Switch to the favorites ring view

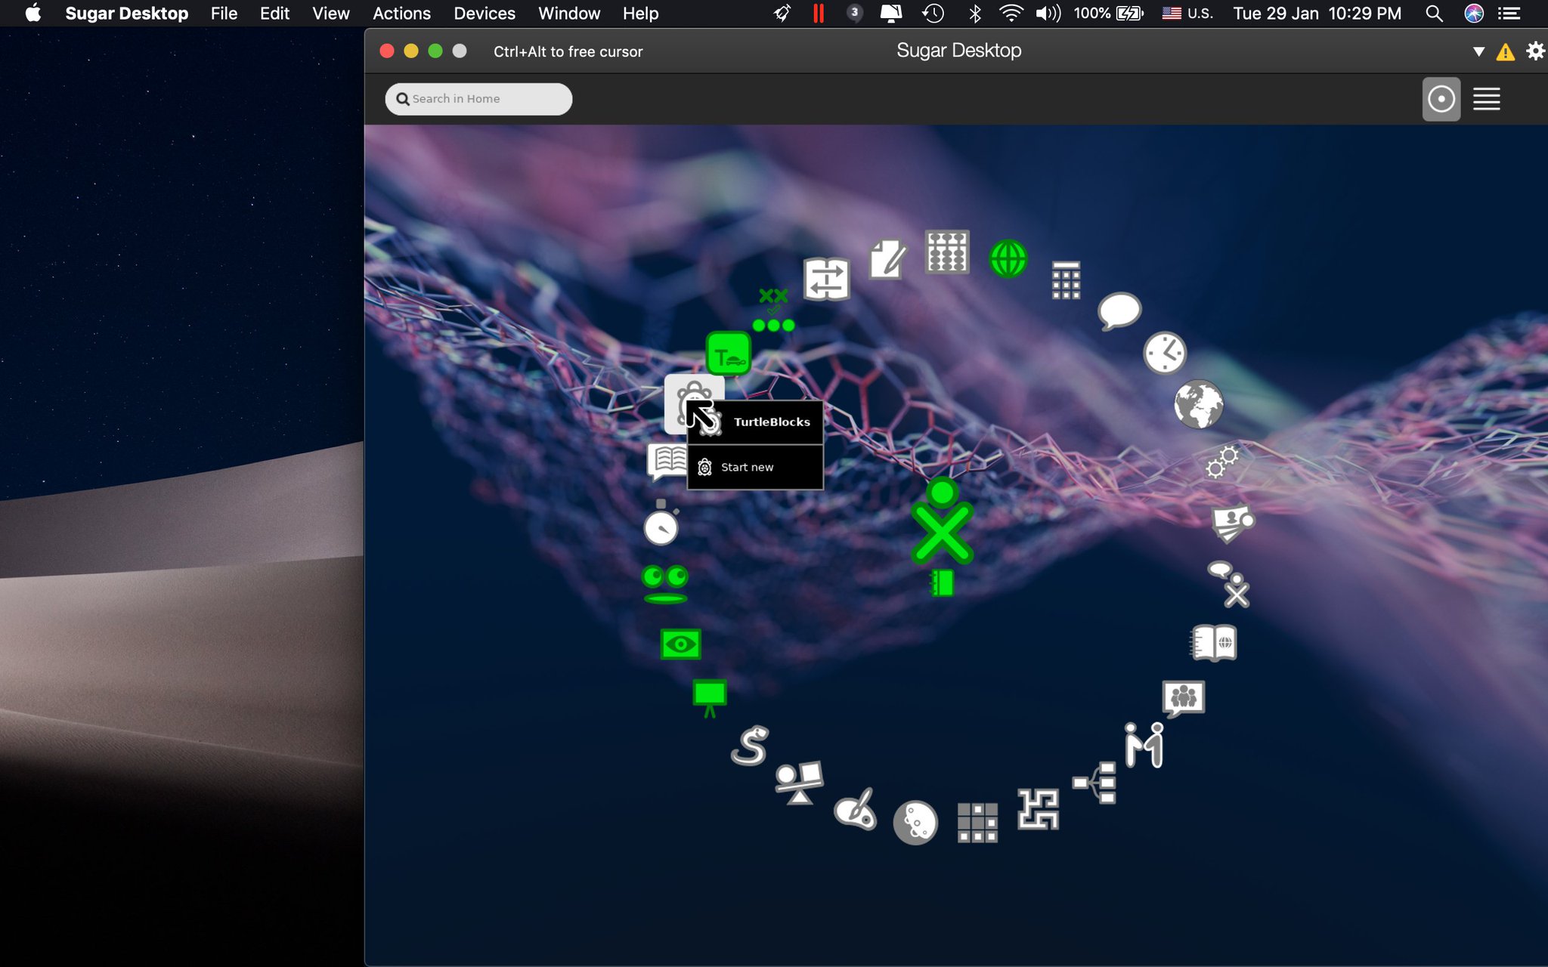tap(1441, 99)
